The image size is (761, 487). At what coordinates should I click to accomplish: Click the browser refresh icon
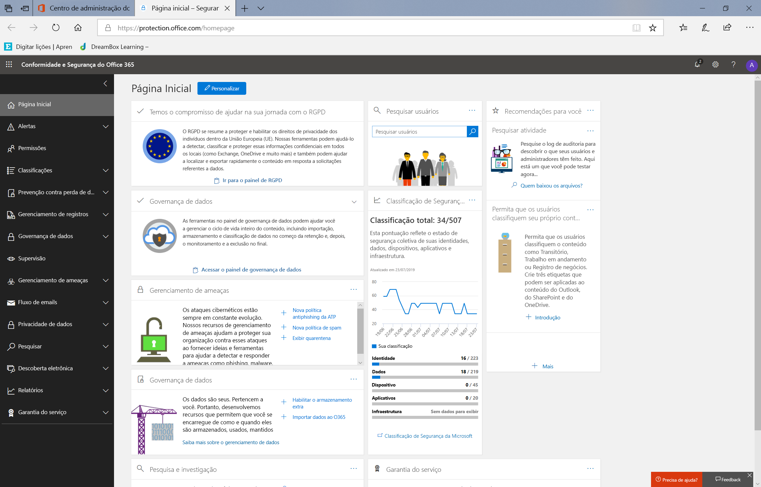(56, 28)
